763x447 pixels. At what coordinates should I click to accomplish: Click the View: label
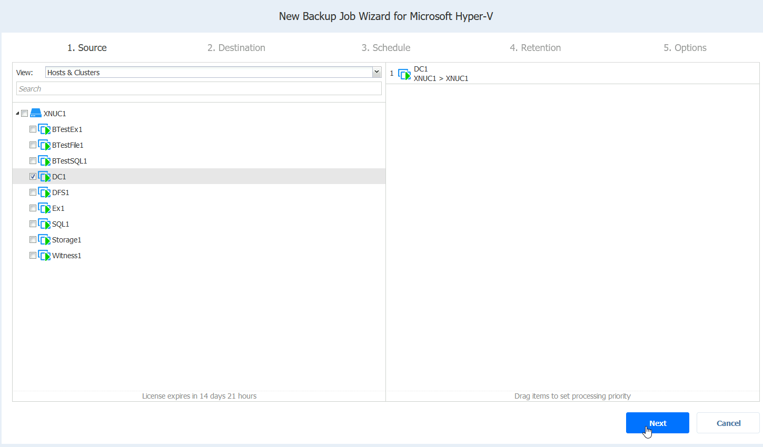point(25,73)
